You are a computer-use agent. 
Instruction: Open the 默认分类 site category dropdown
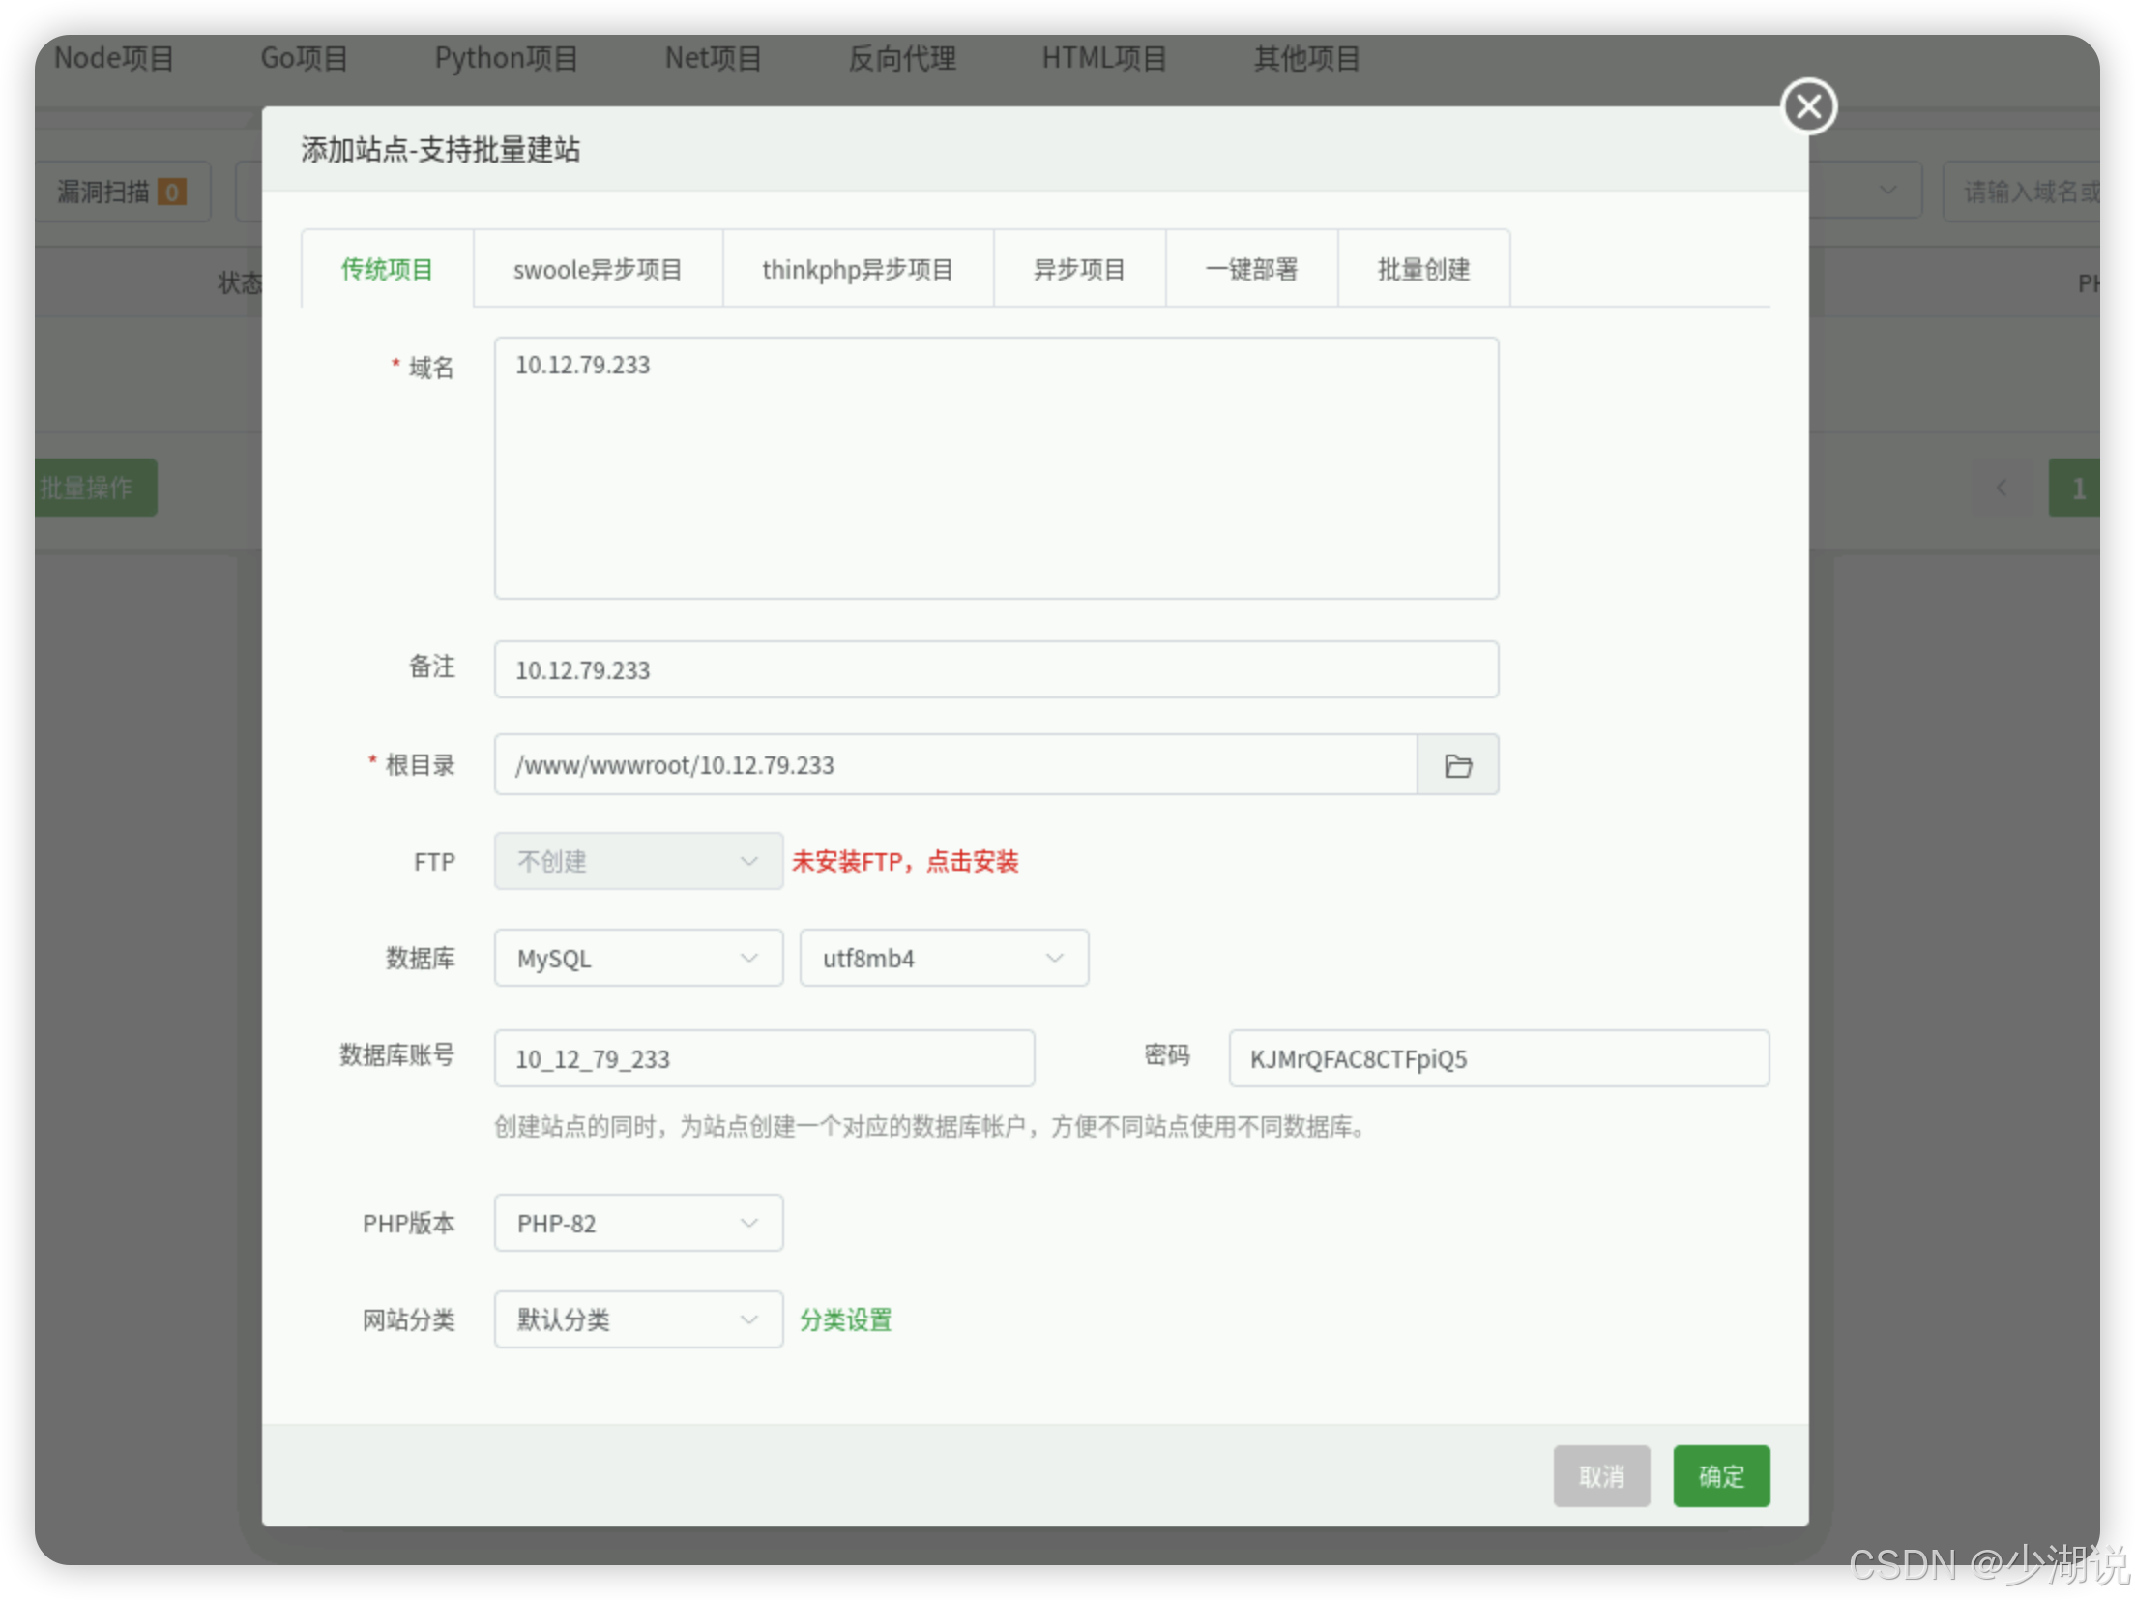[638, 1319]
